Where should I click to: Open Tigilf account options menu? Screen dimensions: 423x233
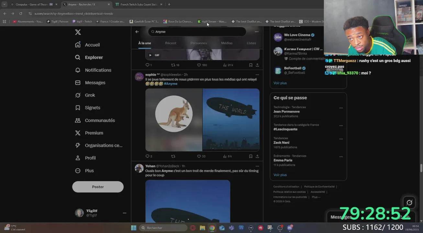[x=124, y=213]
